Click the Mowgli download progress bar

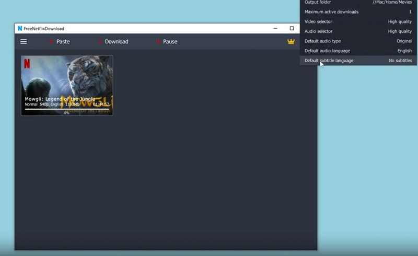click(67, 109)
